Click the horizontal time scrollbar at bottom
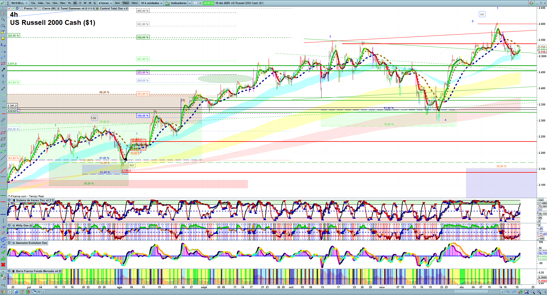Viewport: 547px width, 295px height. click(272, 292)
